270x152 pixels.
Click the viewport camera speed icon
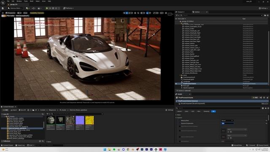[161, 13]
